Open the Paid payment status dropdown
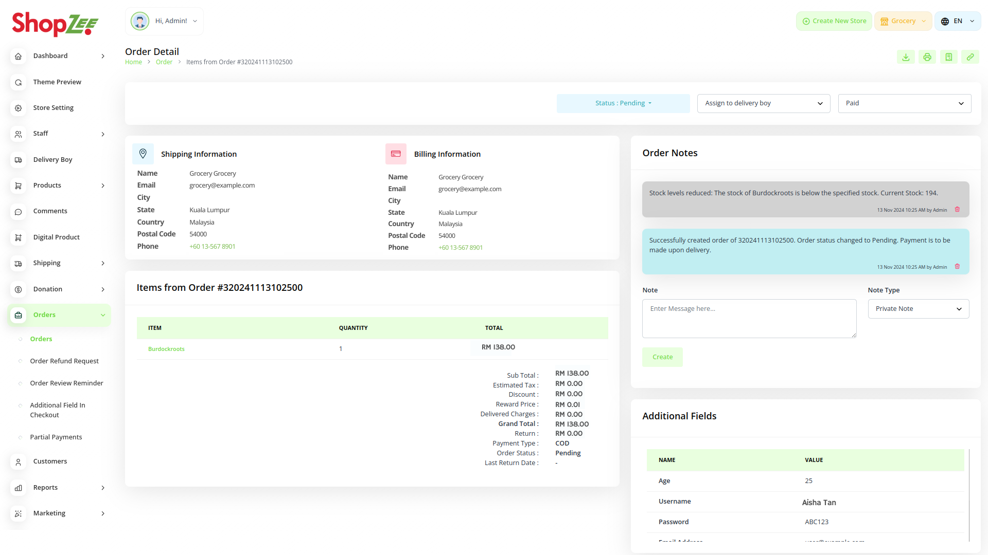Viewport: 988px width, 555px height. [904, 103]
